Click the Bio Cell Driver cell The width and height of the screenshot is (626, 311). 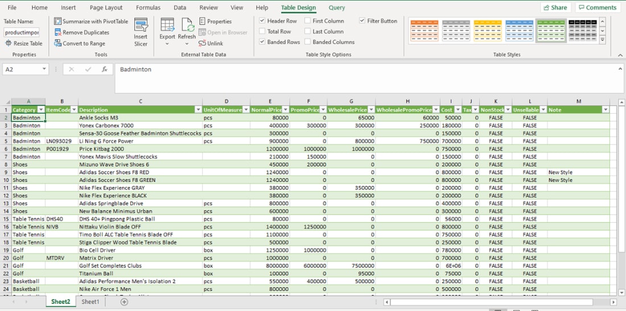[x=140, y=250]
